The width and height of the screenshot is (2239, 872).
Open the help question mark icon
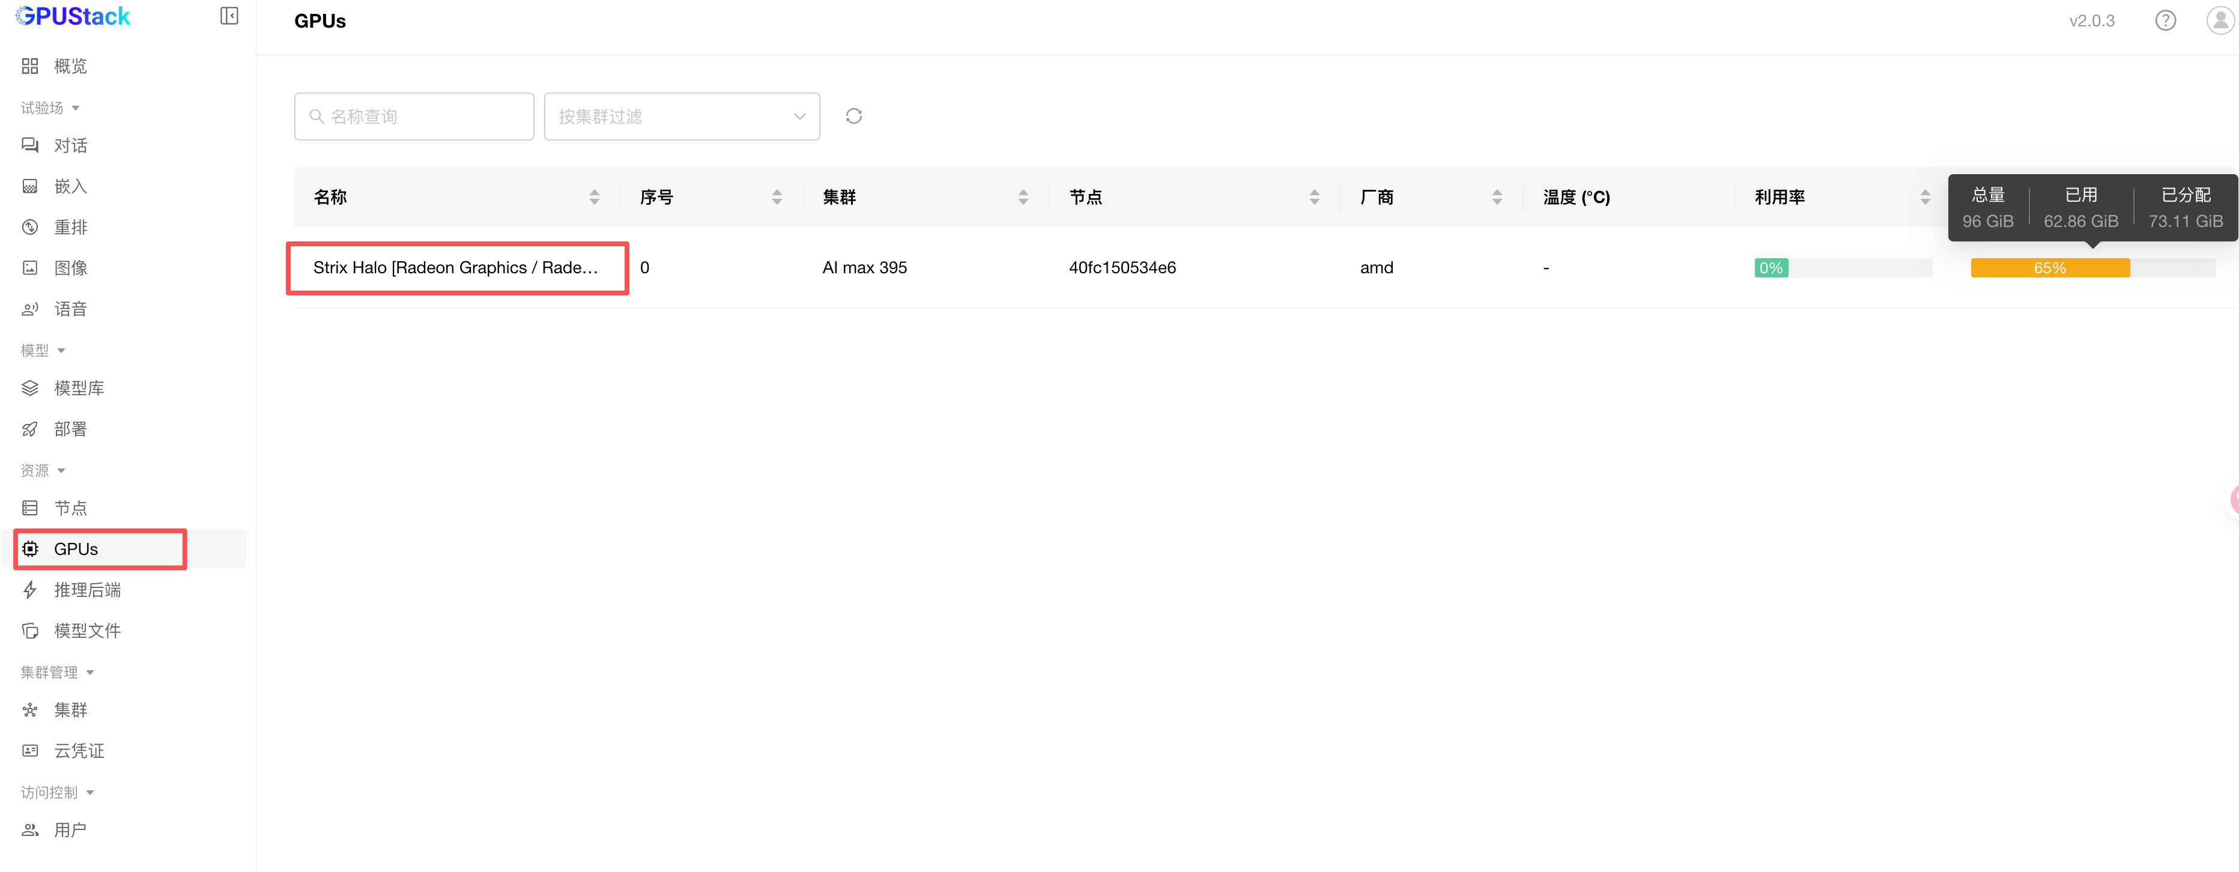pyautogui.click(x=2165, y=21)
